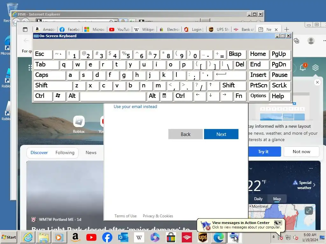Open the weather card more options
Screen dimensions: 326x244
coord(311,168)
